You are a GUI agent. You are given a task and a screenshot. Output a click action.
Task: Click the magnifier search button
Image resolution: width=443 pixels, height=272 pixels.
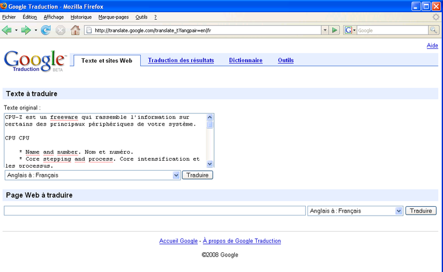point(433,30)
